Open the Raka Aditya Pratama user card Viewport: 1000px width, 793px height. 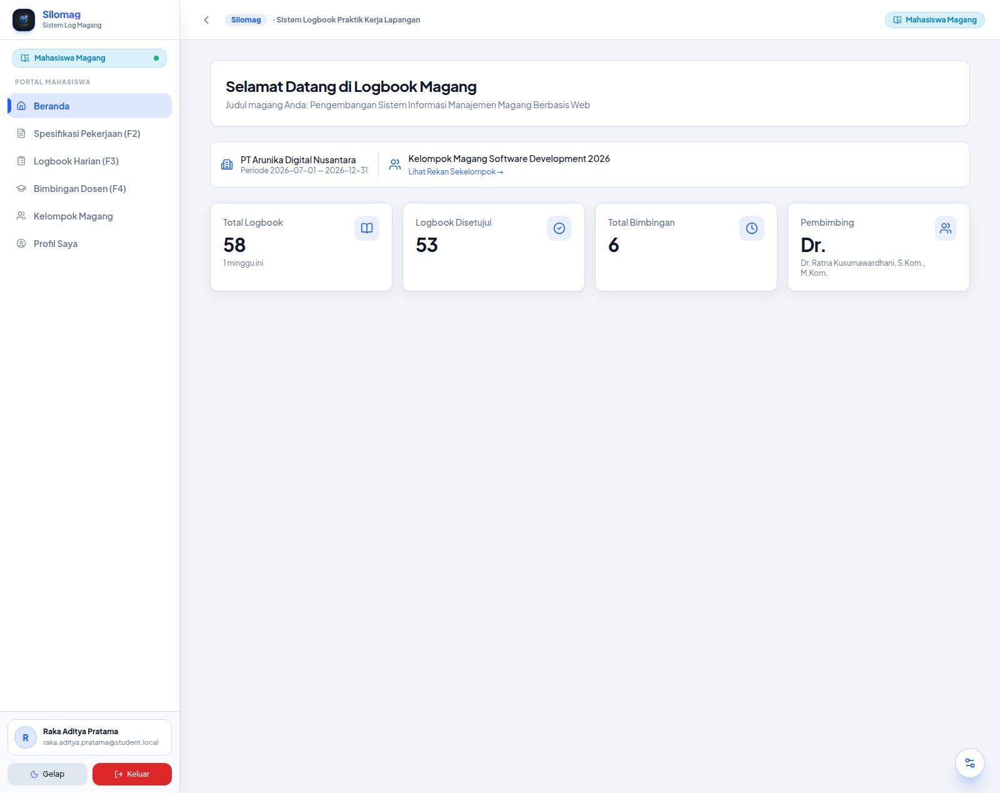pos(89,737)
